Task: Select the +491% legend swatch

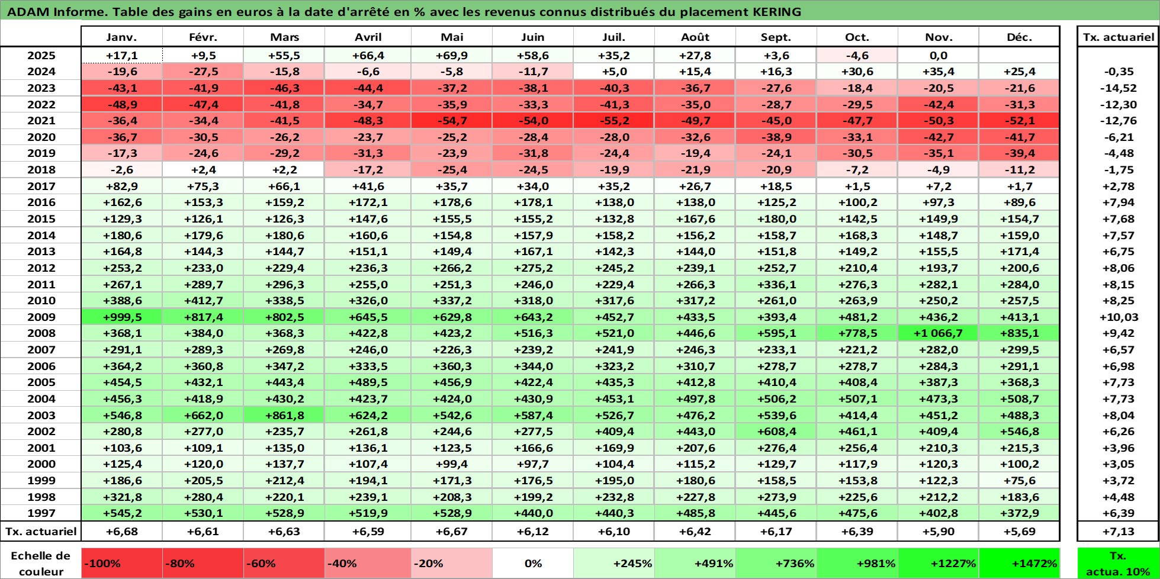Action: (695, 563)
